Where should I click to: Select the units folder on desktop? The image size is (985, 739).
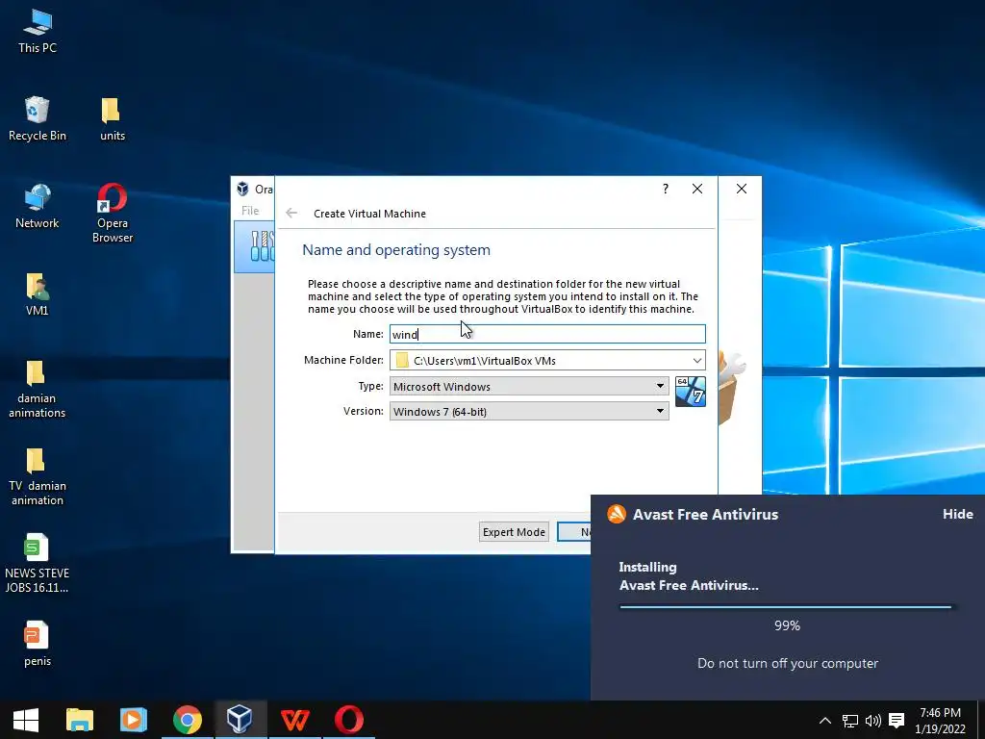pyautogui.click(x=112, y=119)
